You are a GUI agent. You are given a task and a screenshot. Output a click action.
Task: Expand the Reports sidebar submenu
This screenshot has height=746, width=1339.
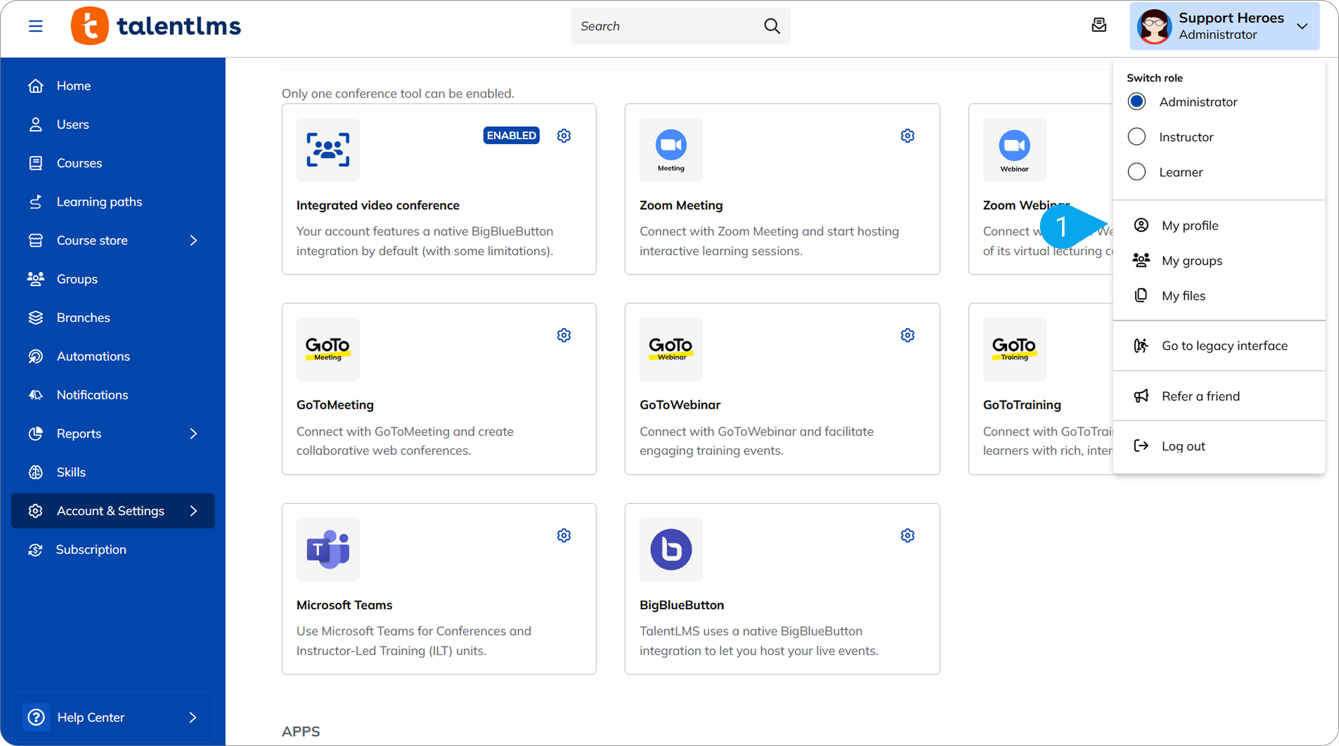pyautogui.click(x=193, y=434)
